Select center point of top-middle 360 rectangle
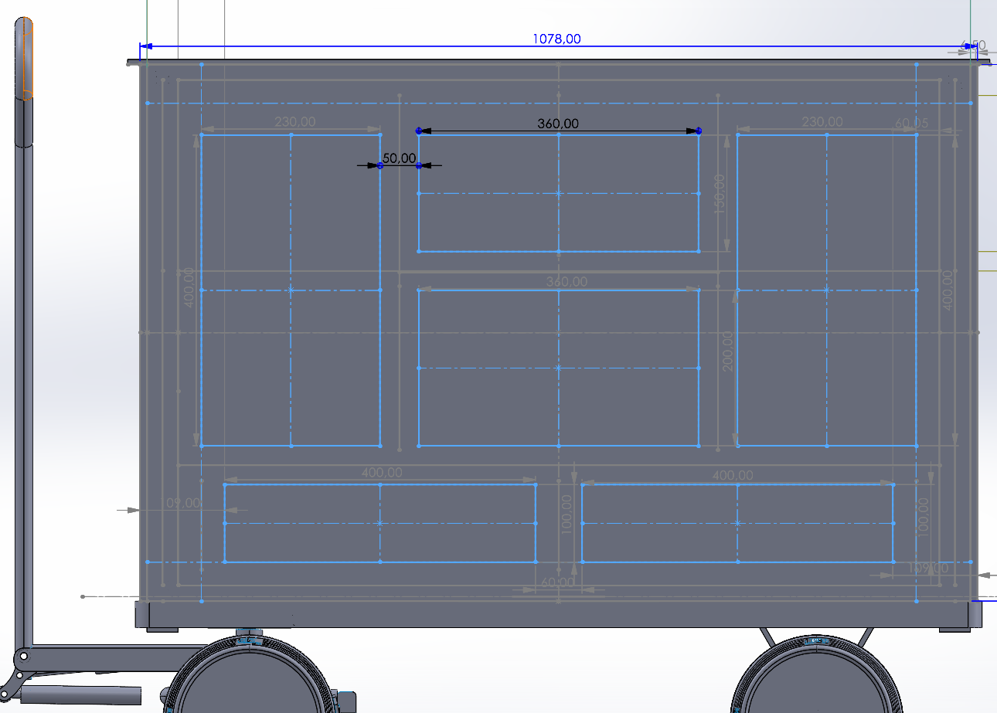This screenshot has height=713, width=997. tap(559, 193)
